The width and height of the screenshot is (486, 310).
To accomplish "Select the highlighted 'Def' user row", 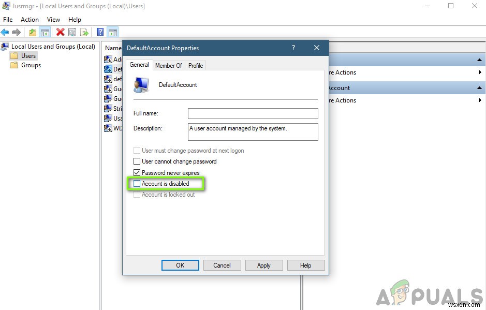I will tap(113, 69).
